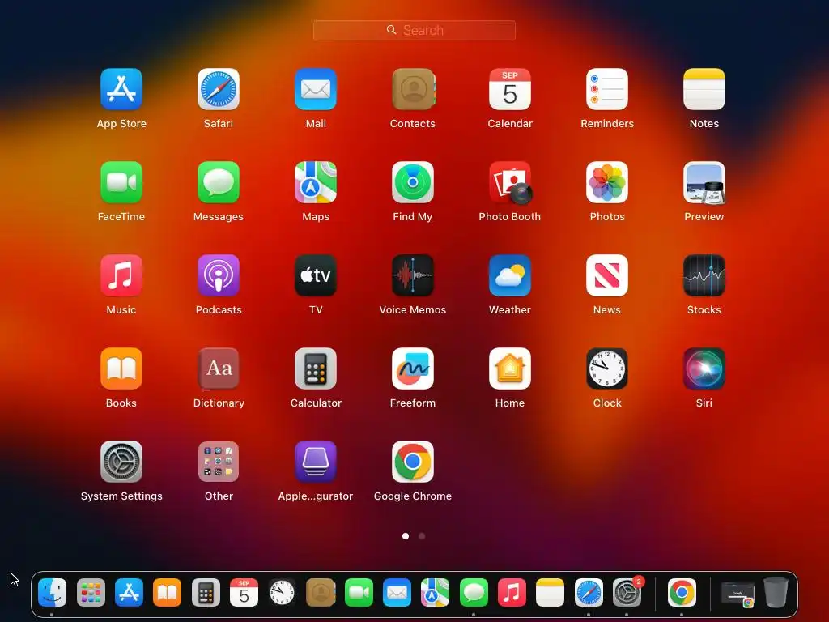Launch the Dictionary app

219,369
